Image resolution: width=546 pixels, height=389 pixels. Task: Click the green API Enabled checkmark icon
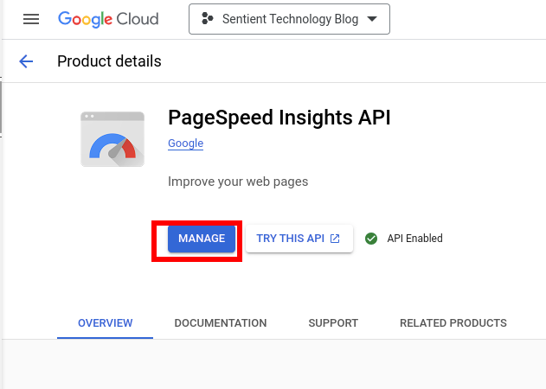(x=371, y=239)
